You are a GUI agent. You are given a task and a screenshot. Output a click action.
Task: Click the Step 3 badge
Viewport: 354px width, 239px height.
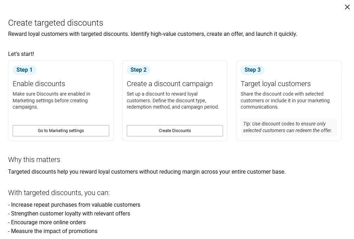tap(252, 70)
